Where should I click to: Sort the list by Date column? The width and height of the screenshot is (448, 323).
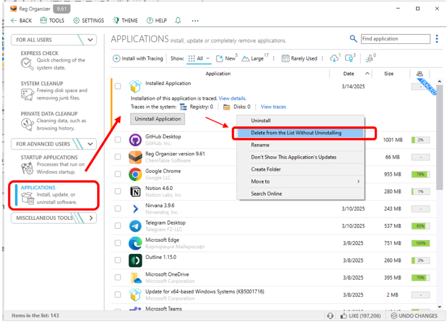(348, 74)
